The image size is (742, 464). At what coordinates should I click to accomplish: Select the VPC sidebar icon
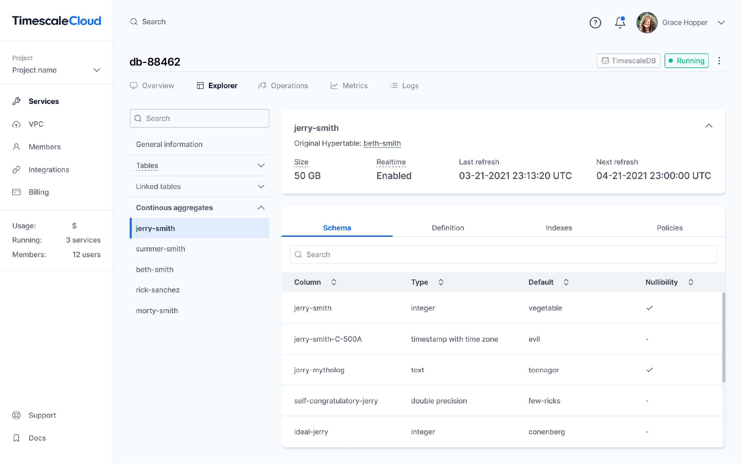[x=17, y=124]
